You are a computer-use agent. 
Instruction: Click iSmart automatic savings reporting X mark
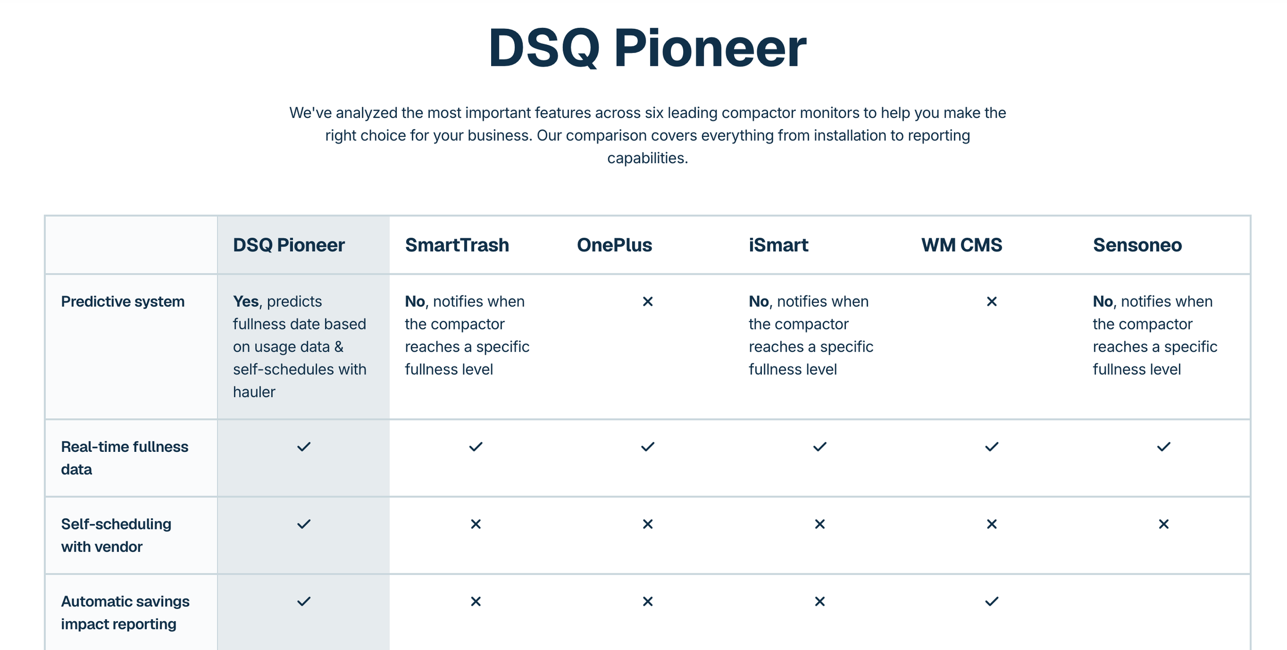(820, 601)
